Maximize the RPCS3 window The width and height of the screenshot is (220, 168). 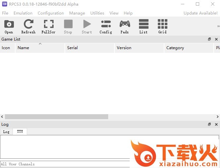tap(198, 4)
